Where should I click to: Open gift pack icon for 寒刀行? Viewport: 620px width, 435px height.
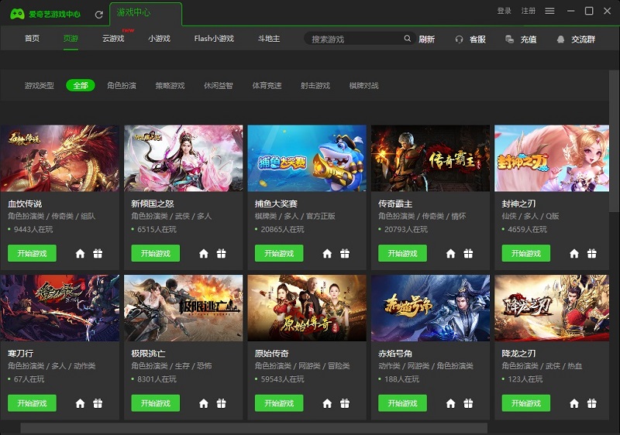98,403
